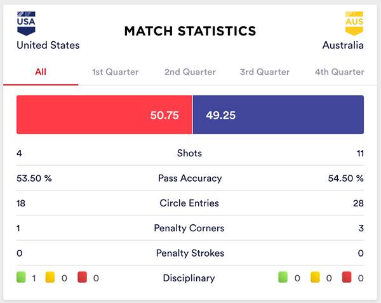
Task: Click United States red card icon
Action: (x=82, y=278)
